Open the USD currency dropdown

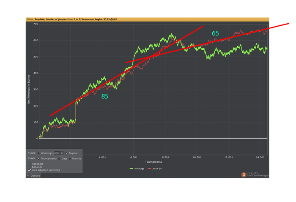[x=62, y=153]
